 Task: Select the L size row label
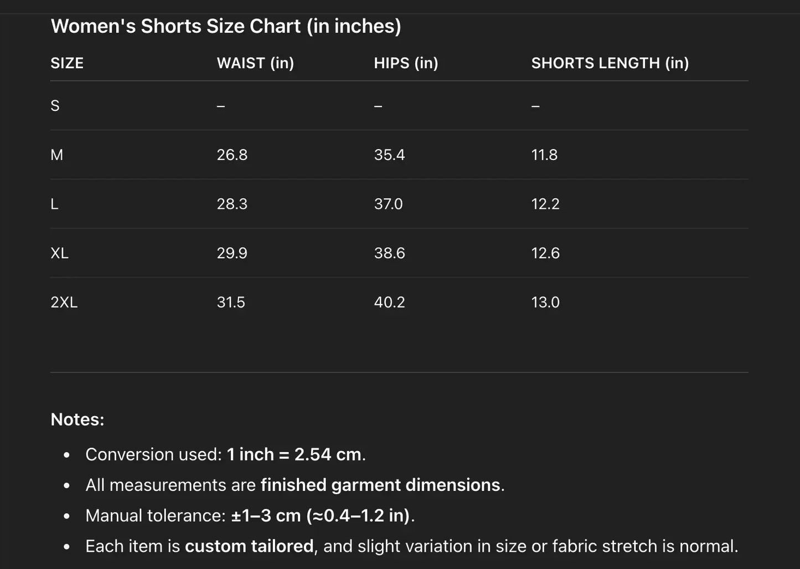click(x=54, y=204)
